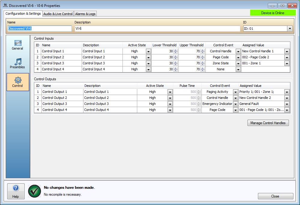Open the device ID dropdown
The height and width of the screenshot is (205, 300).
[290, 29]
